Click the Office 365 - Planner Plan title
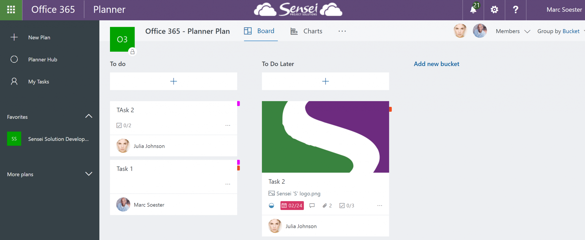Image resolution: width=585 pixels, height=240 pixels. point(187,31)
